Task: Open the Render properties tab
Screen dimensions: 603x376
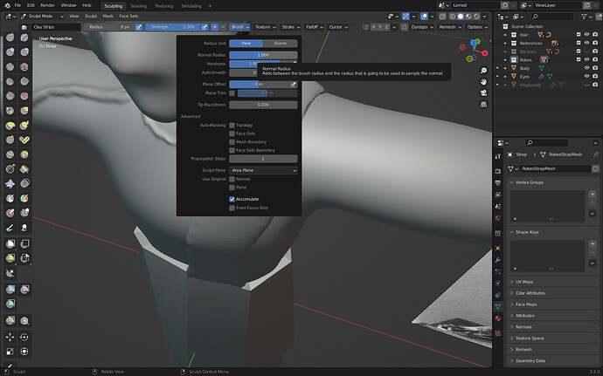Action: click(x=498, y=171)
